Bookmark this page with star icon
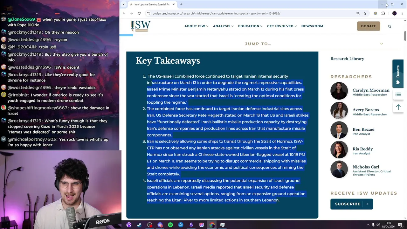 pos(365,13)
